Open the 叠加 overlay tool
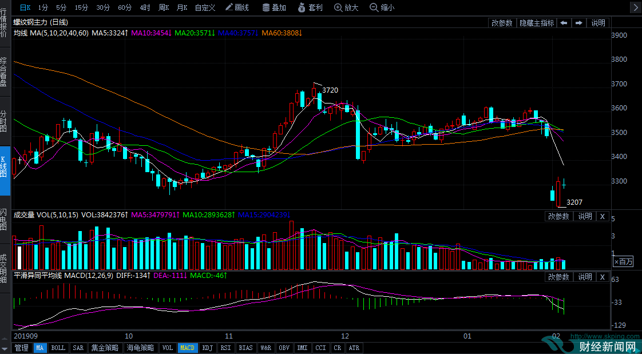This screenshot has height=354, width=642. click(x=274, y=7)
